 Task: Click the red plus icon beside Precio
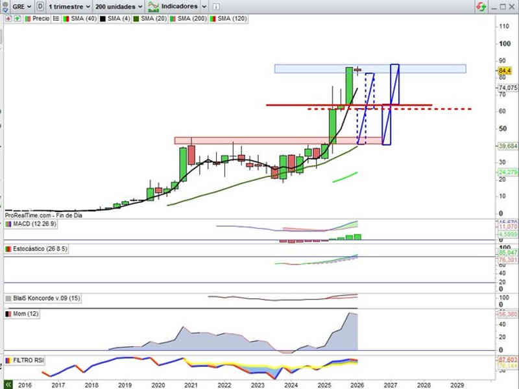point(8,19)
